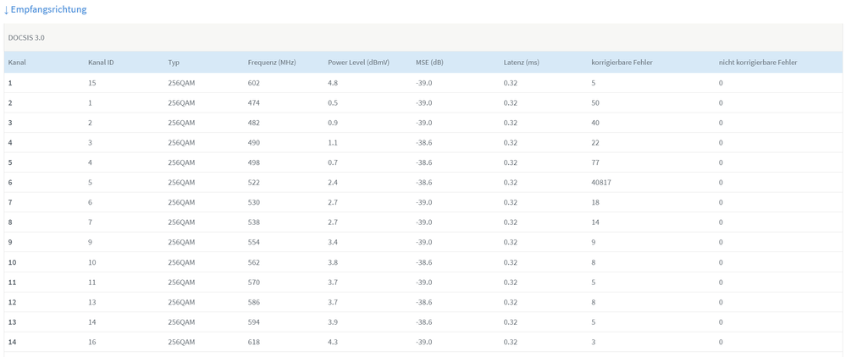Click the DOCSIS 3.0 section header
The width and height of the screenshot is (846, 357).
point(26,38)
